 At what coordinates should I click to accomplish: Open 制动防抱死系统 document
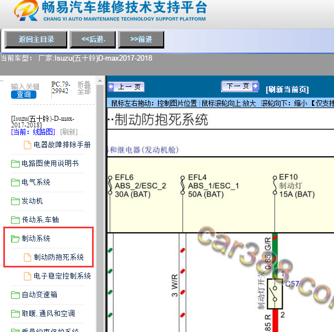(59, 257)
